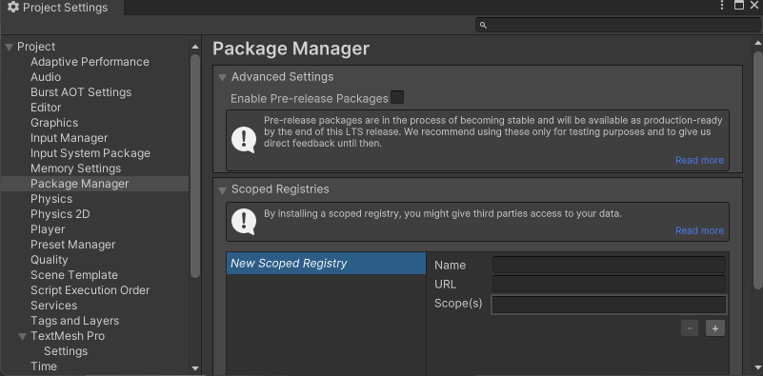763x376 pixels.
Task: Click the Package Manager heading text
Action: click(x=291, y=49)
